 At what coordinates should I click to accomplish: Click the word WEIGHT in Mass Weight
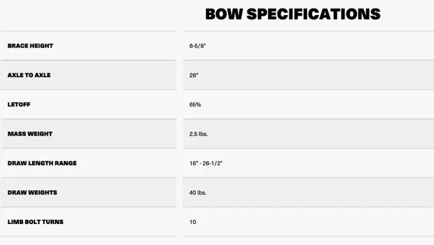coord(40,134)
